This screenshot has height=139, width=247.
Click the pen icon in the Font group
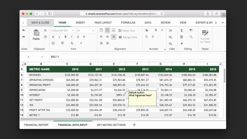[81, 43]
